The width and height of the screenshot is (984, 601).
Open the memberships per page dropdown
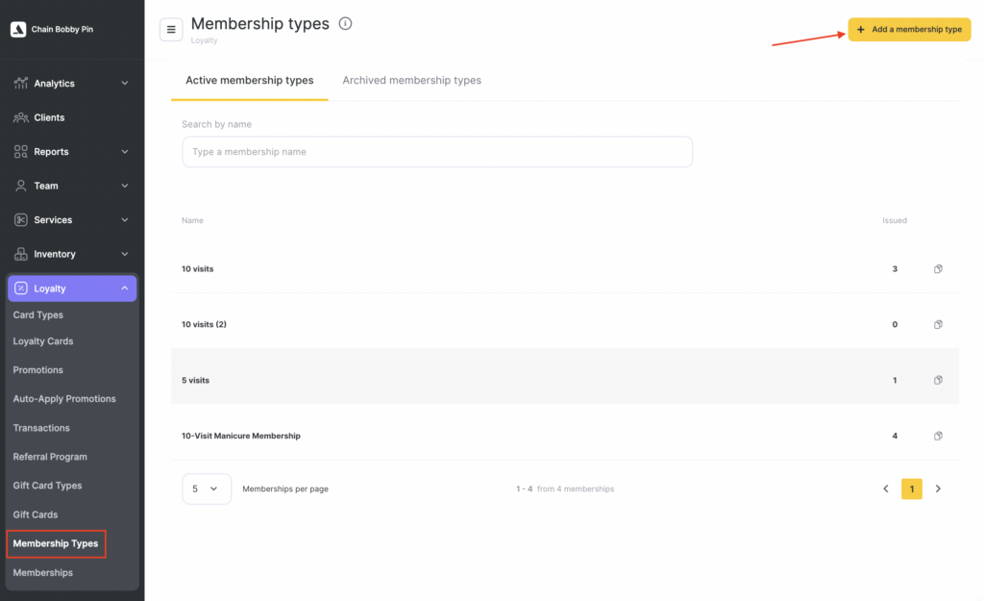coord(206,488)
